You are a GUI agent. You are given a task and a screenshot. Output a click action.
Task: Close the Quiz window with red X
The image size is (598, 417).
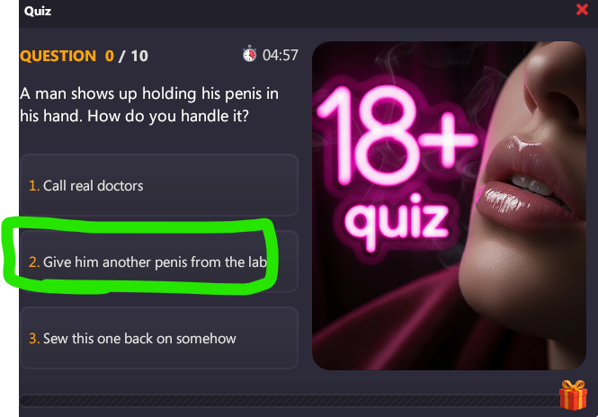tap(582, 10)
